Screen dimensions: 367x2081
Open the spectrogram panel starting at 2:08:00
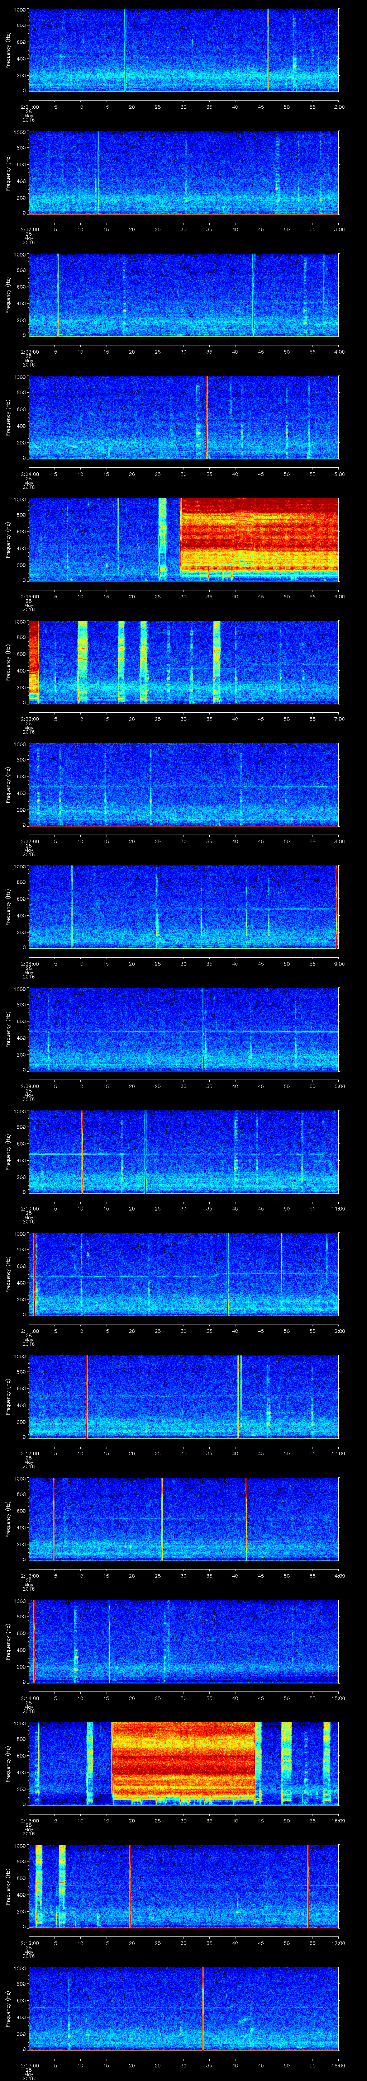184,906
